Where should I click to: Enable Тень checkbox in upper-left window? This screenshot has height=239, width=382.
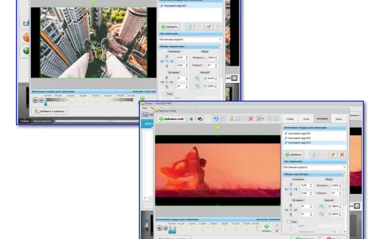point(164,94)
